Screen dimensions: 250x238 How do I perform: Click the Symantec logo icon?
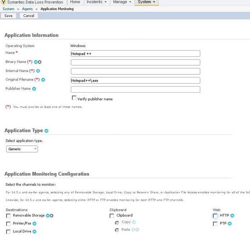[3, 2]
